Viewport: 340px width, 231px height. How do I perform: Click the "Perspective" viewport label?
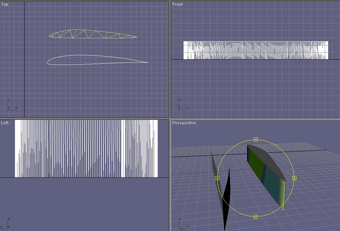(184, 123)
